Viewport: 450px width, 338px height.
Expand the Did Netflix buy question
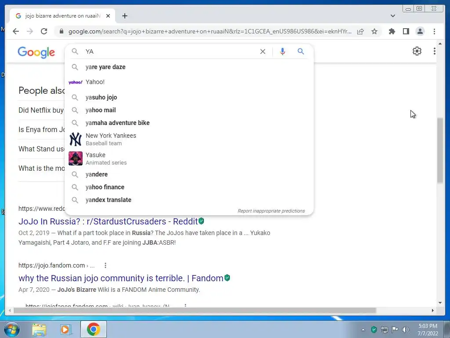41,110
